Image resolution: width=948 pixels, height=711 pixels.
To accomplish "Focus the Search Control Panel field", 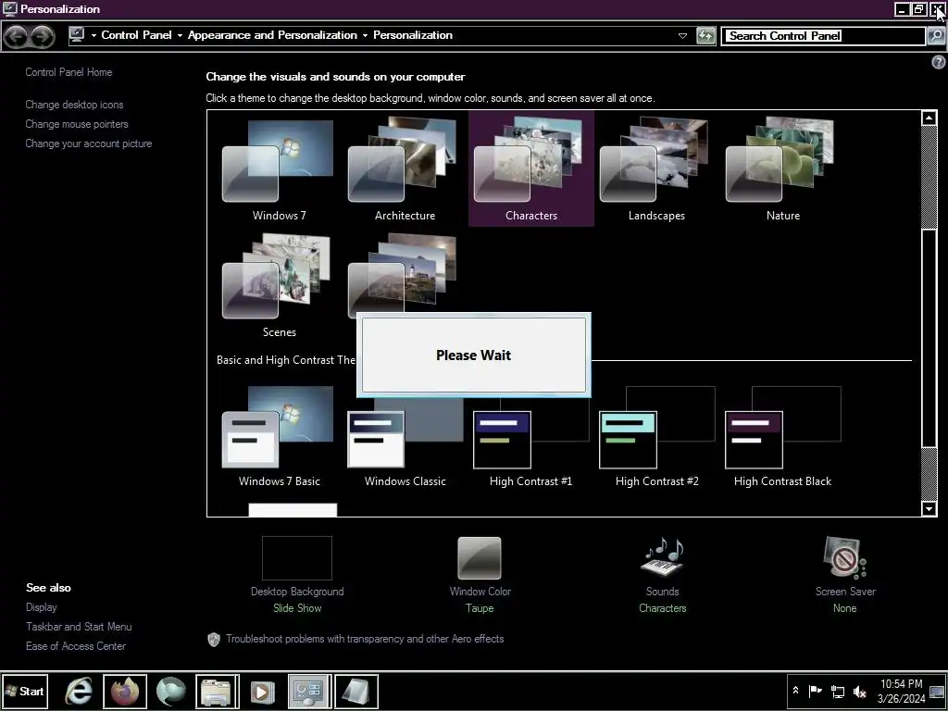I will (x=824, y=36).
